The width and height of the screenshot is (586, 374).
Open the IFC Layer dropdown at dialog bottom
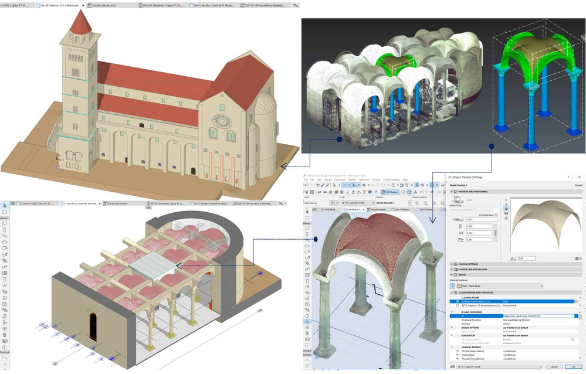499,367
